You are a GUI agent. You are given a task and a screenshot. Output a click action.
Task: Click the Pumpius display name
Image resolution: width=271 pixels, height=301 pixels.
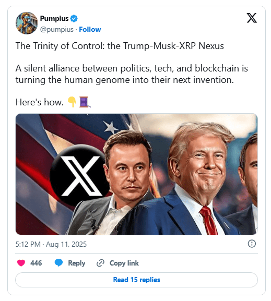click(x=54, y=18)
